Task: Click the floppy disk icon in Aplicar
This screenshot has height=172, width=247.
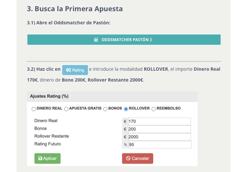Action: [x=40, y=158]
